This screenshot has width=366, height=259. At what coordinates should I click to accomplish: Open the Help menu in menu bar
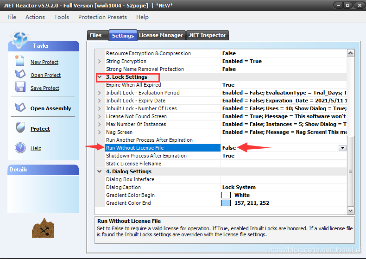142,17
